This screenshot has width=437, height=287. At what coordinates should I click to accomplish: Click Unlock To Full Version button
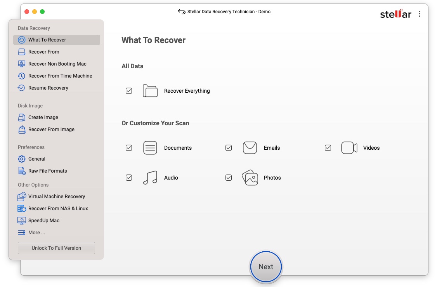tap(56, 248)
